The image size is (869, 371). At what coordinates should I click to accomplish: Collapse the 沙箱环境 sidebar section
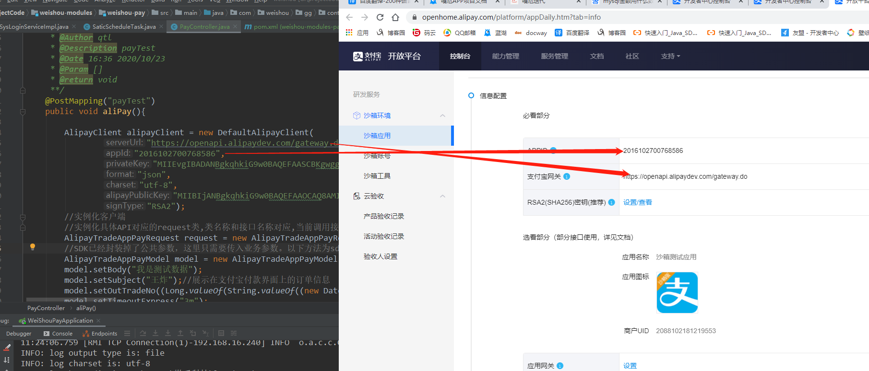[x=442, y=116]
